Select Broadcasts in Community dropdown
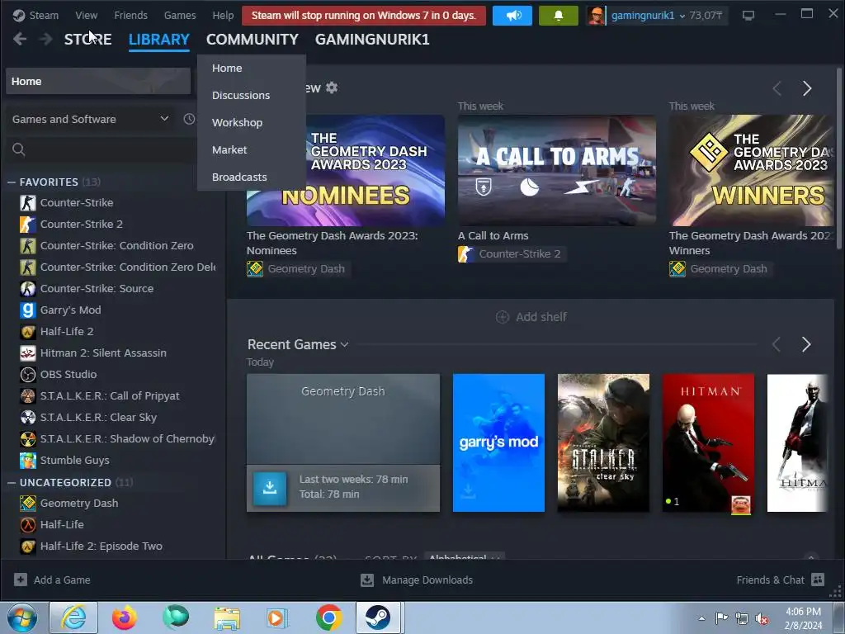Viewport: 845px width, 634px height. point(239,177)
